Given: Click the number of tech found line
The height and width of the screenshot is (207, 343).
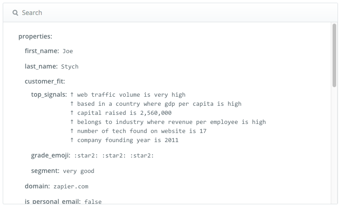Looking at the screenshot, I should pos(138,131).
